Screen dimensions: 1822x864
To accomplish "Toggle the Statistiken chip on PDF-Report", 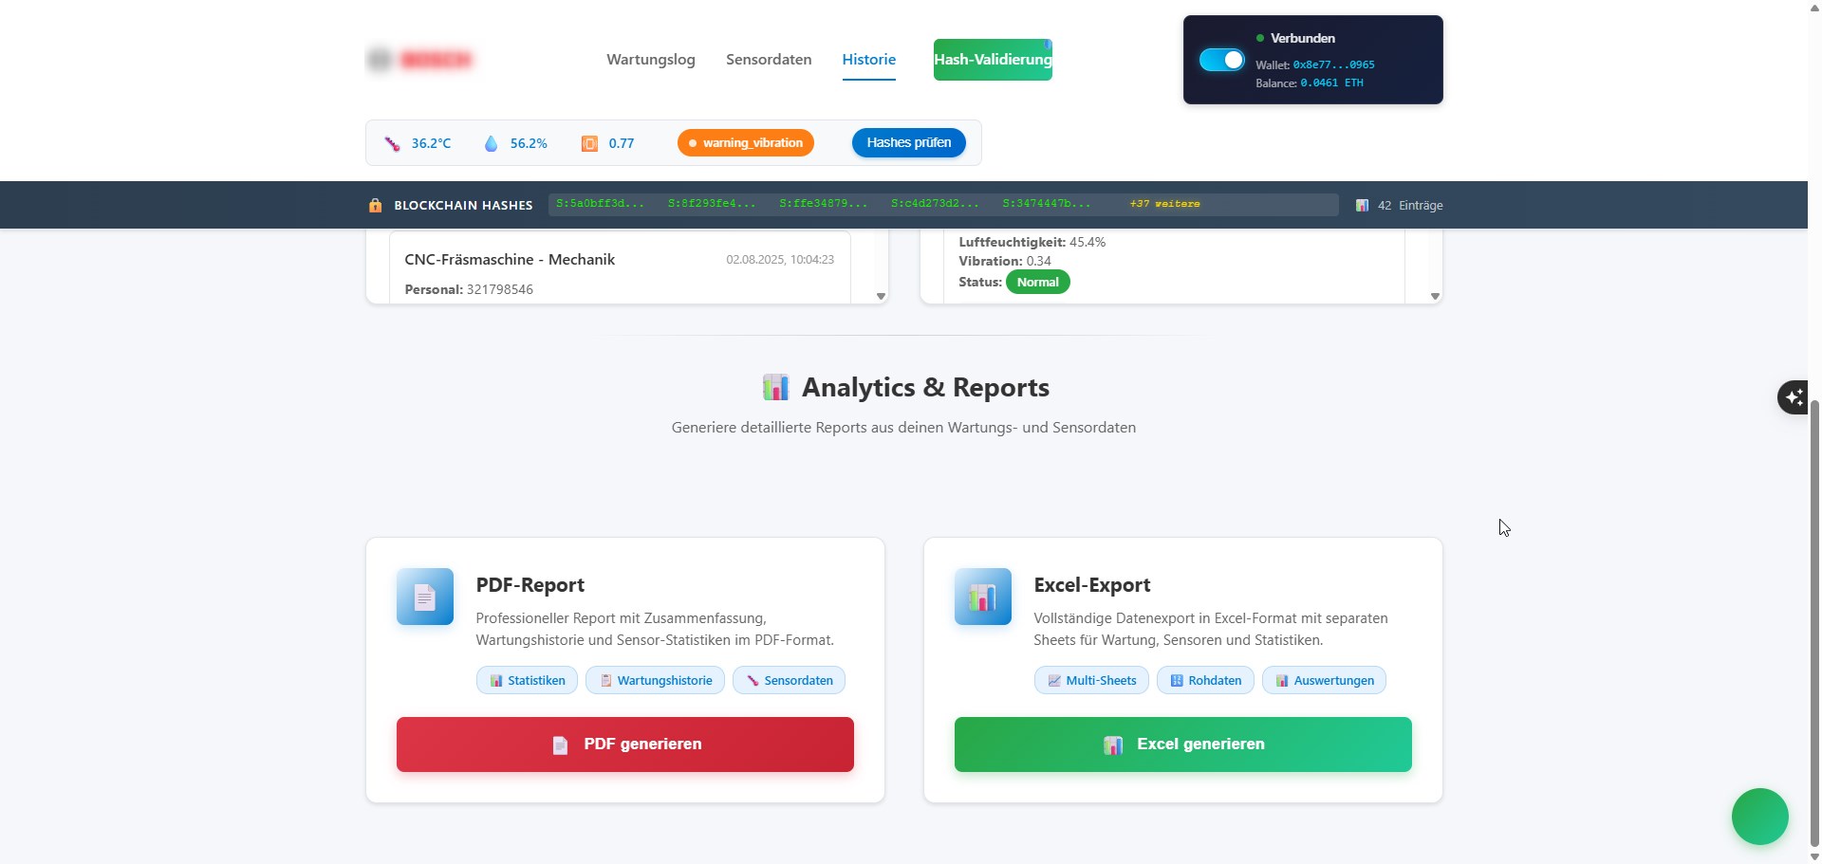I will click(527, 680).
